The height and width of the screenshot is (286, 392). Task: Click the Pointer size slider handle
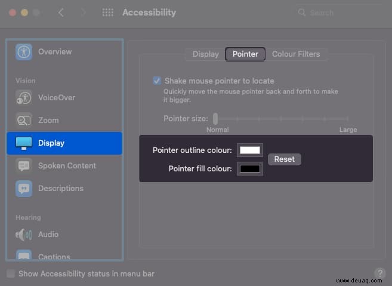[x=215, y=119]
